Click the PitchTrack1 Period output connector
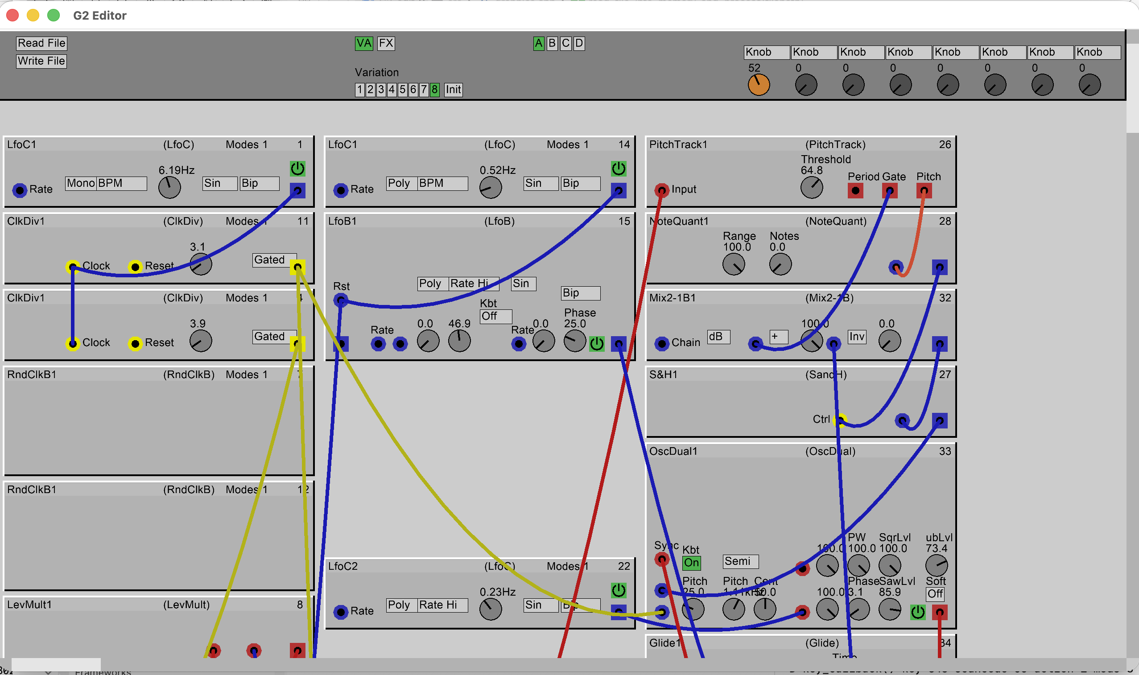Viewport: 1139px width, 675px height. [855, 190]
